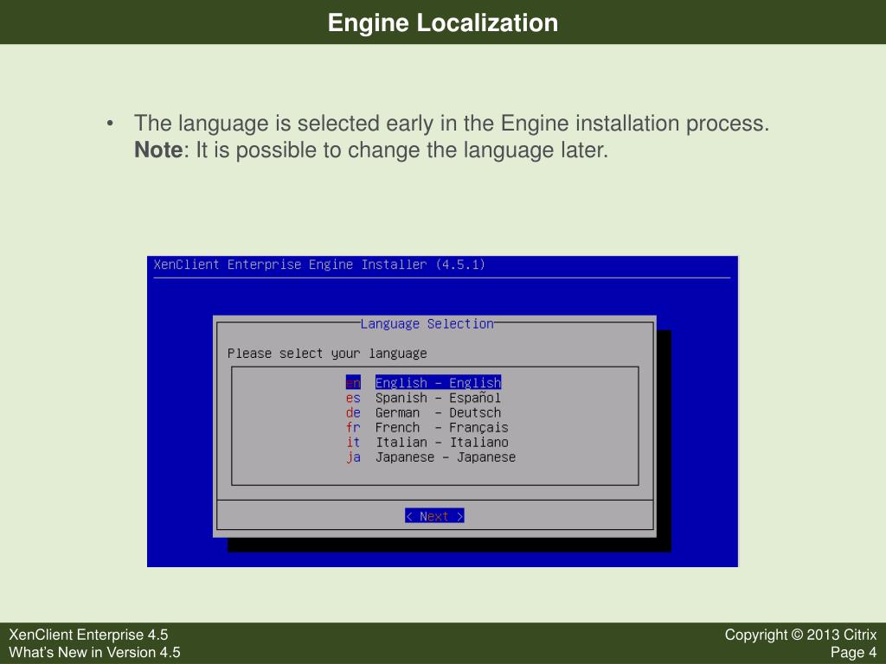Click the 'Page 4' footer label
Screen dimensions: 886x664
pos(853,653)
